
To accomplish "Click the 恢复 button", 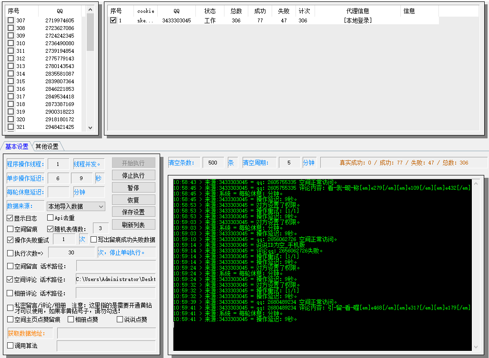I will click(x=133, y=200).
